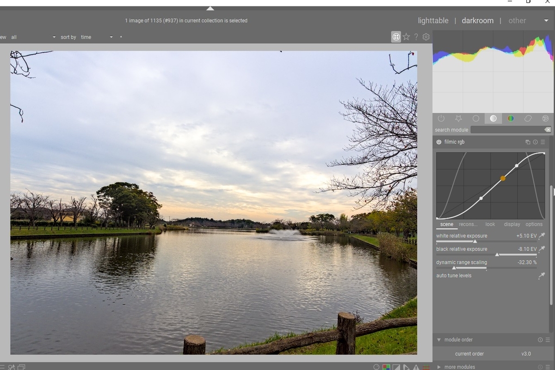Pick white relative exposure with eyedropper
Viewport: 555px width, 370px height.
(x=542, y=236)
